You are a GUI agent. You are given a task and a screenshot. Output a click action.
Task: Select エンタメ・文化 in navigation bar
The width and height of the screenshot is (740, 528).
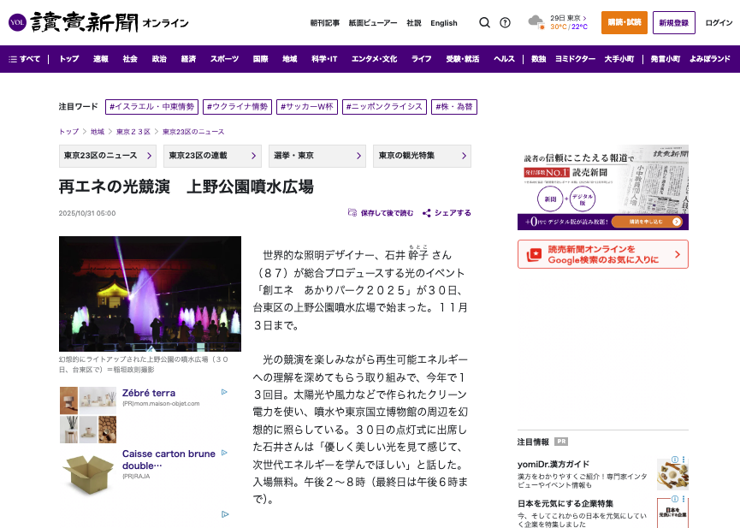(374, 59)
